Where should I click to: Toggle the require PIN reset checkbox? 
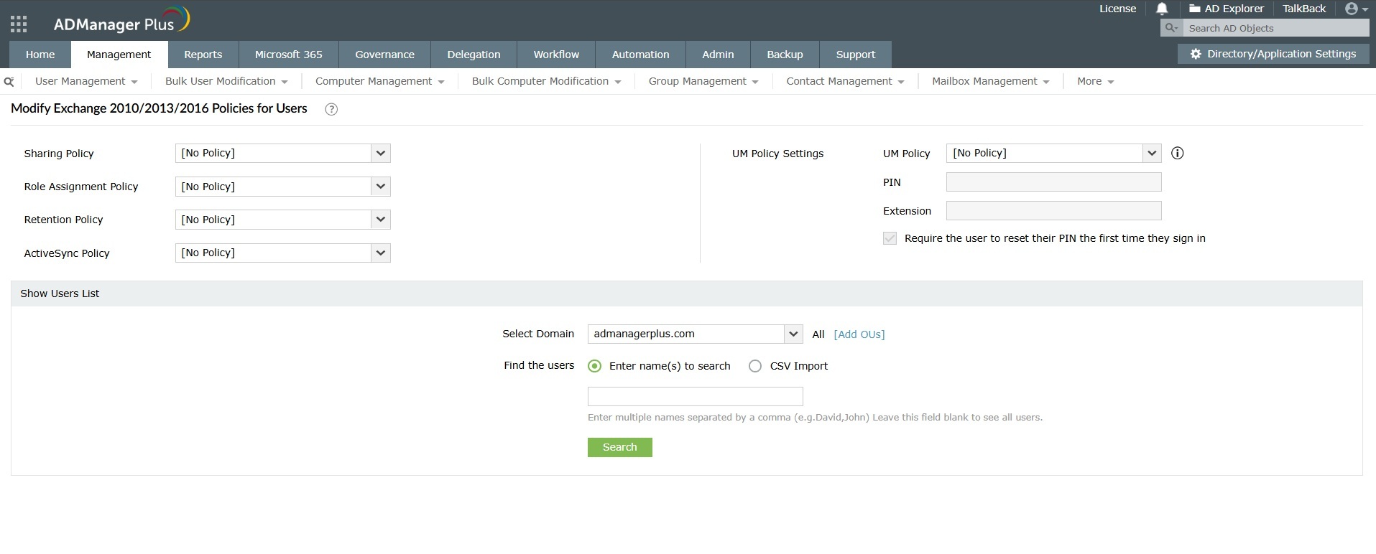click(890, 238)
